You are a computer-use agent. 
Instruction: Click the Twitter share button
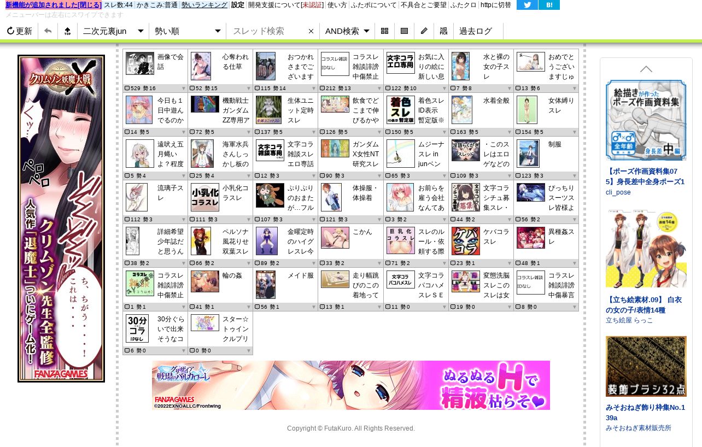527,5
